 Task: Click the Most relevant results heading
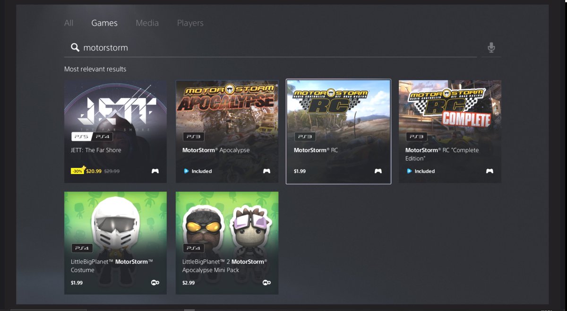(95, 69)
